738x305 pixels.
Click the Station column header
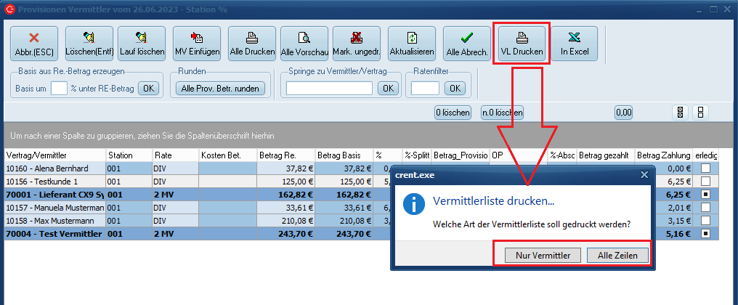[128, 155]
